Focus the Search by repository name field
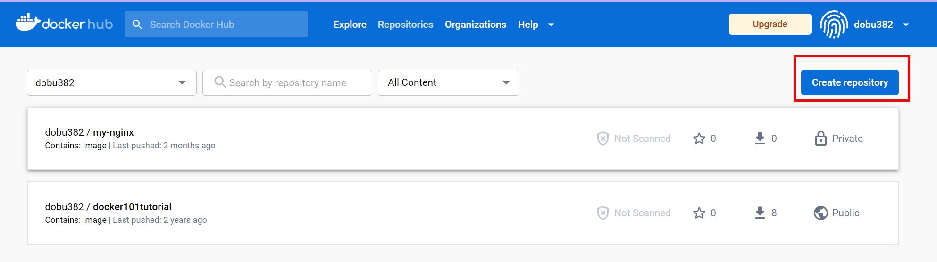 tap(287, 83)
